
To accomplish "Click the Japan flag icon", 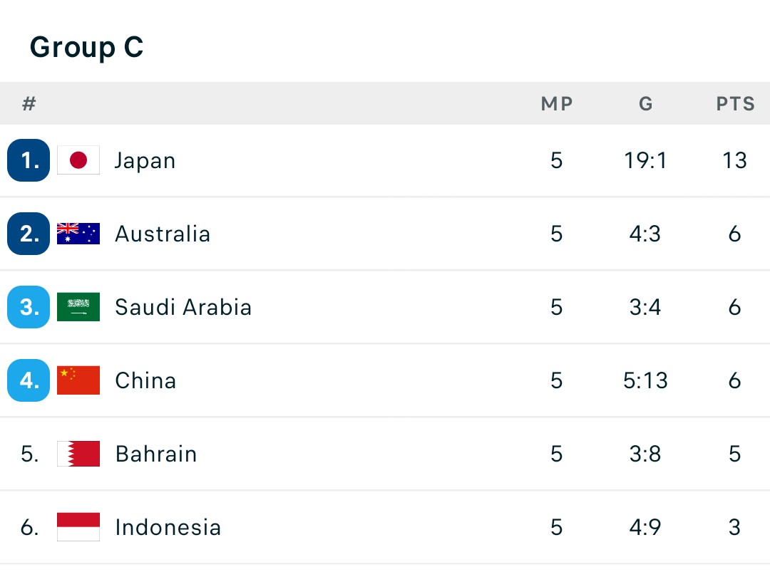I will [x=78, y=160].
